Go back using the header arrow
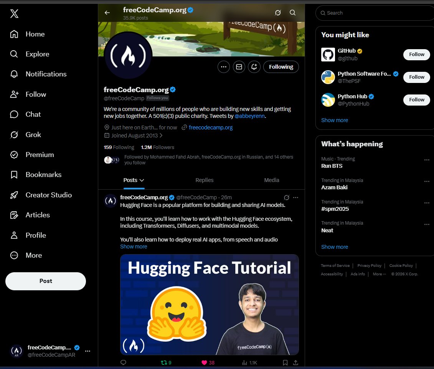The height and width of the screenshot is (369, 434). (107, 12)
